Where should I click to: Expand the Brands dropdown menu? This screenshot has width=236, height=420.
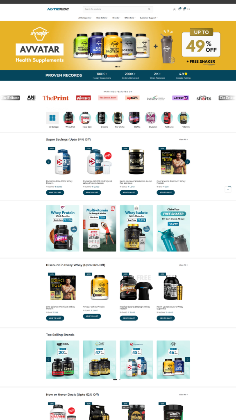pyautogui.click(x=116, y=18)
